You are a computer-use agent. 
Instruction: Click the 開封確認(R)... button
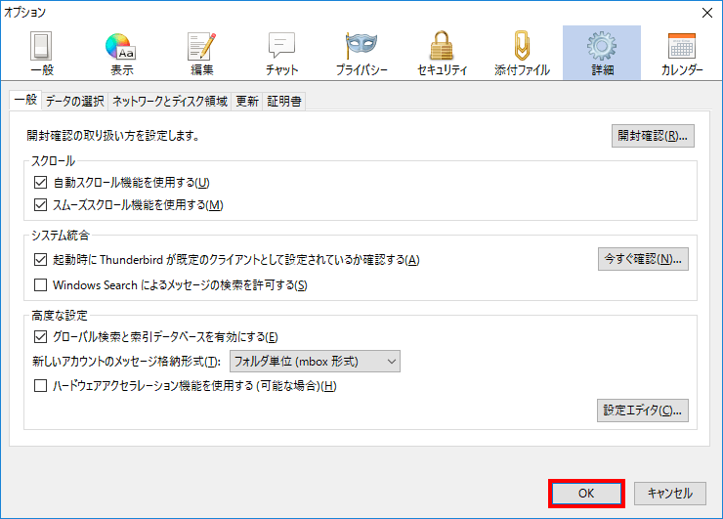click(x=653, y=136)
